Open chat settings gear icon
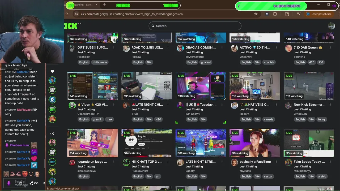340x191 pixels. coord(44,183)
